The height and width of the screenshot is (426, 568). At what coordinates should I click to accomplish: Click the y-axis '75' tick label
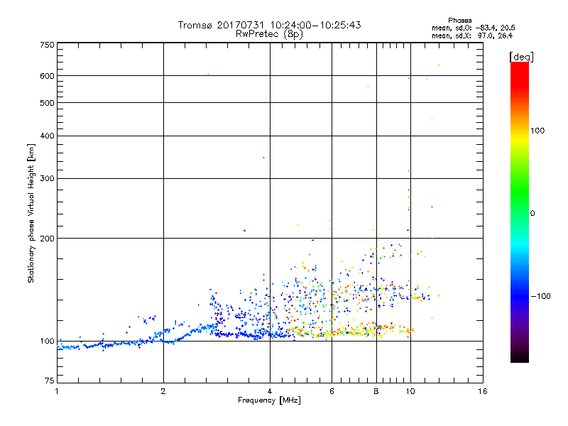[x=50, y=381]
